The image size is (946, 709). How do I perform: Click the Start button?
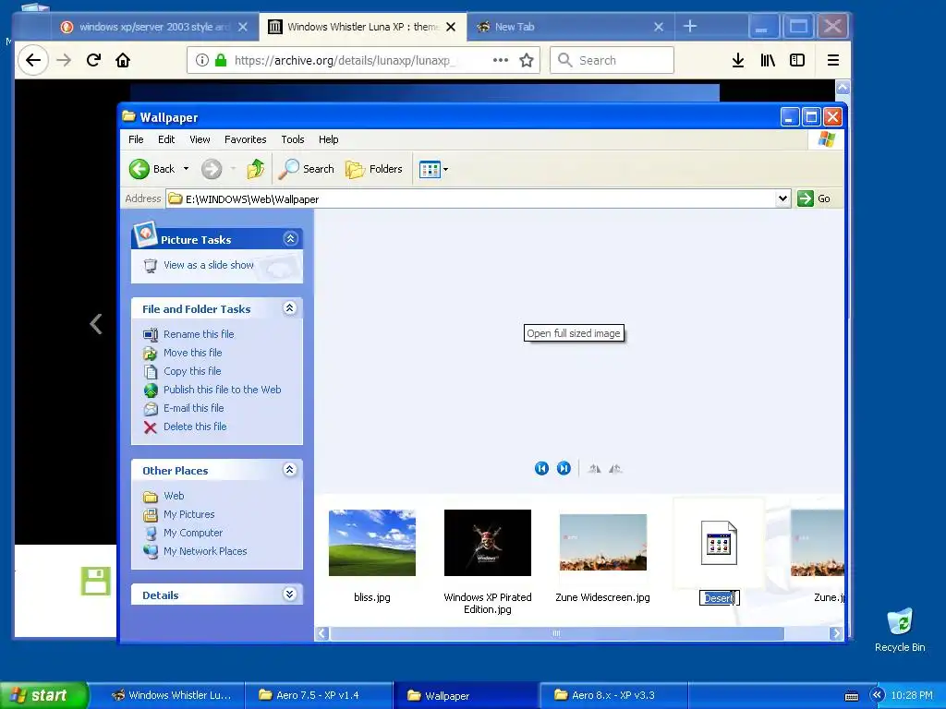pyautogui.click(x=43, y=695)
